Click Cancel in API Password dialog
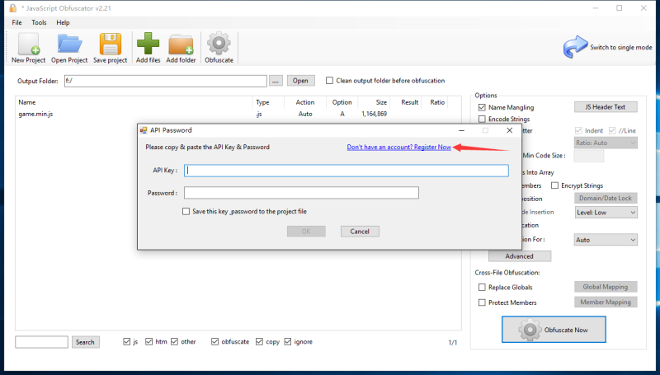This screenshot has width=660, height=375. pos(359,232)
